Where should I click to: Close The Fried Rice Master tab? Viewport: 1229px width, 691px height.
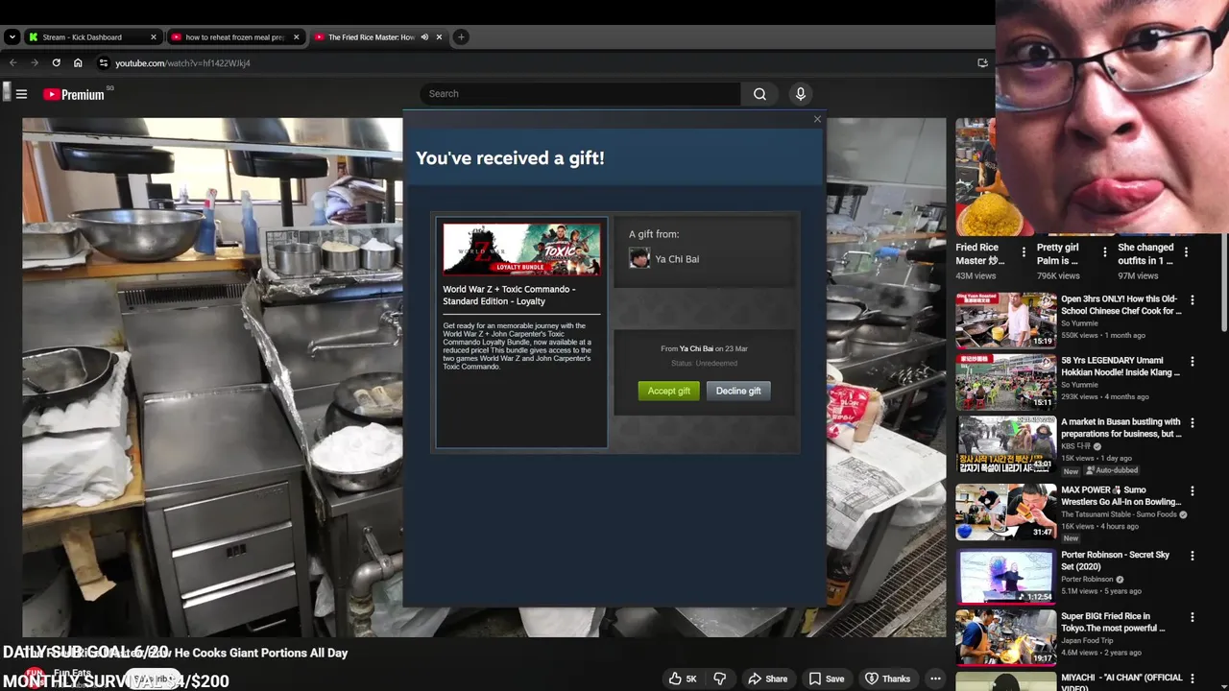(439, 37)
